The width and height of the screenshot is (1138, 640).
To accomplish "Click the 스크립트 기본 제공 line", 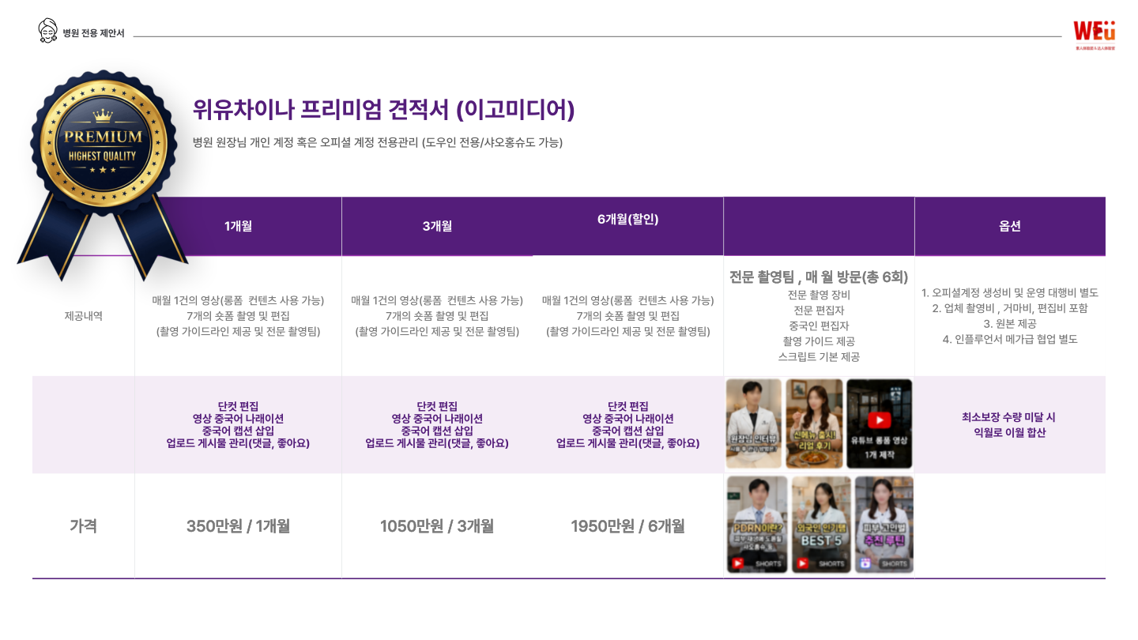I will point(819,356).
